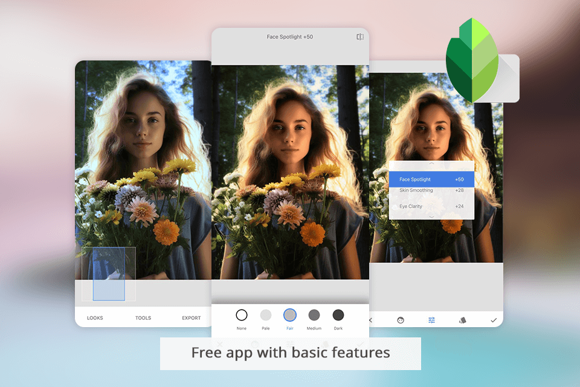Click the face detection icon
This screenshot has height=387, width=580.
400,320
